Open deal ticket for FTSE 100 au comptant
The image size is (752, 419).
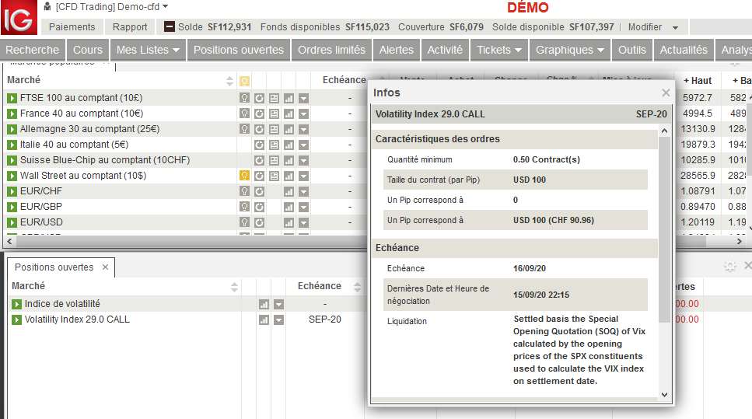click(12, 98)
